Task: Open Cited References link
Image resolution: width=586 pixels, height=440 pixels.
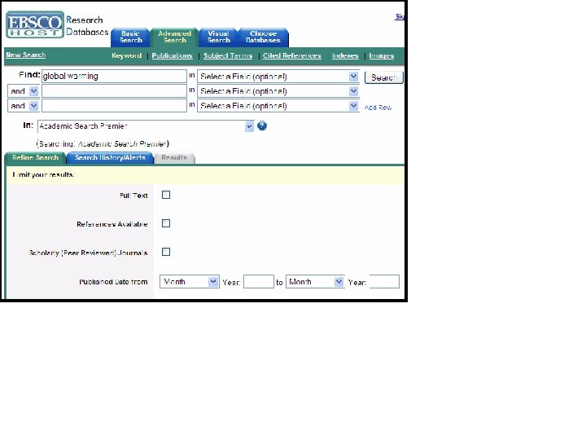Action: click(x=292, y=55)
